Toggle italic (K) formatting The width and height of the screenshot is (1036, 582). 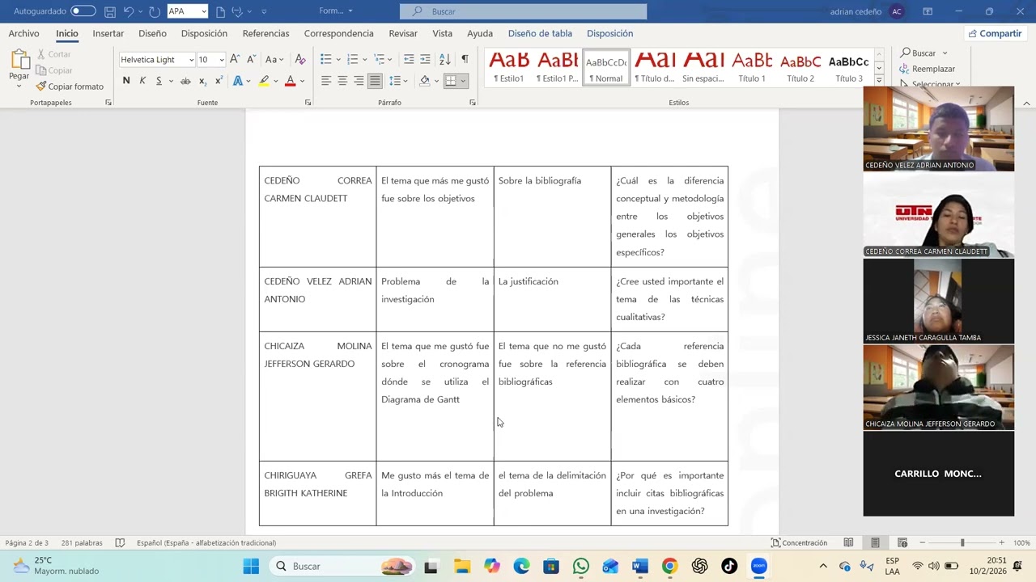point(142,81)
